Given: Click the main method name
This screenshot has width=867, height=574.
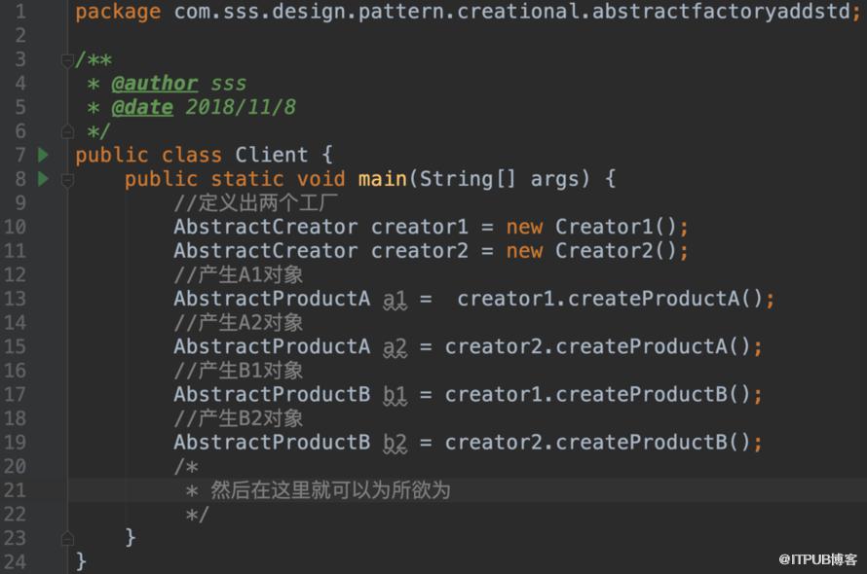Looking at the screenshot, I should point(382,179).
